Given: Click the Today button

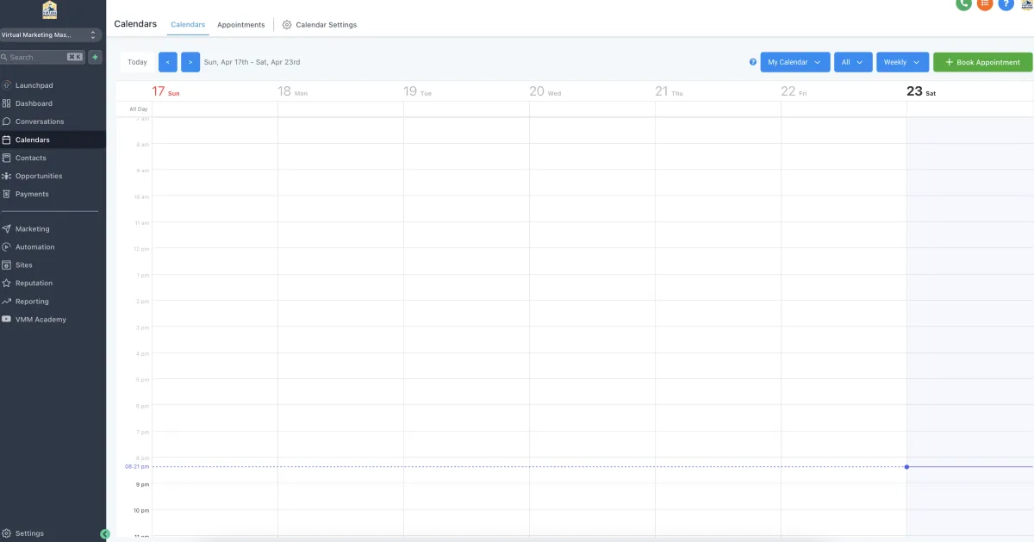Looking at the screenshot, I should tap(137, 62).
